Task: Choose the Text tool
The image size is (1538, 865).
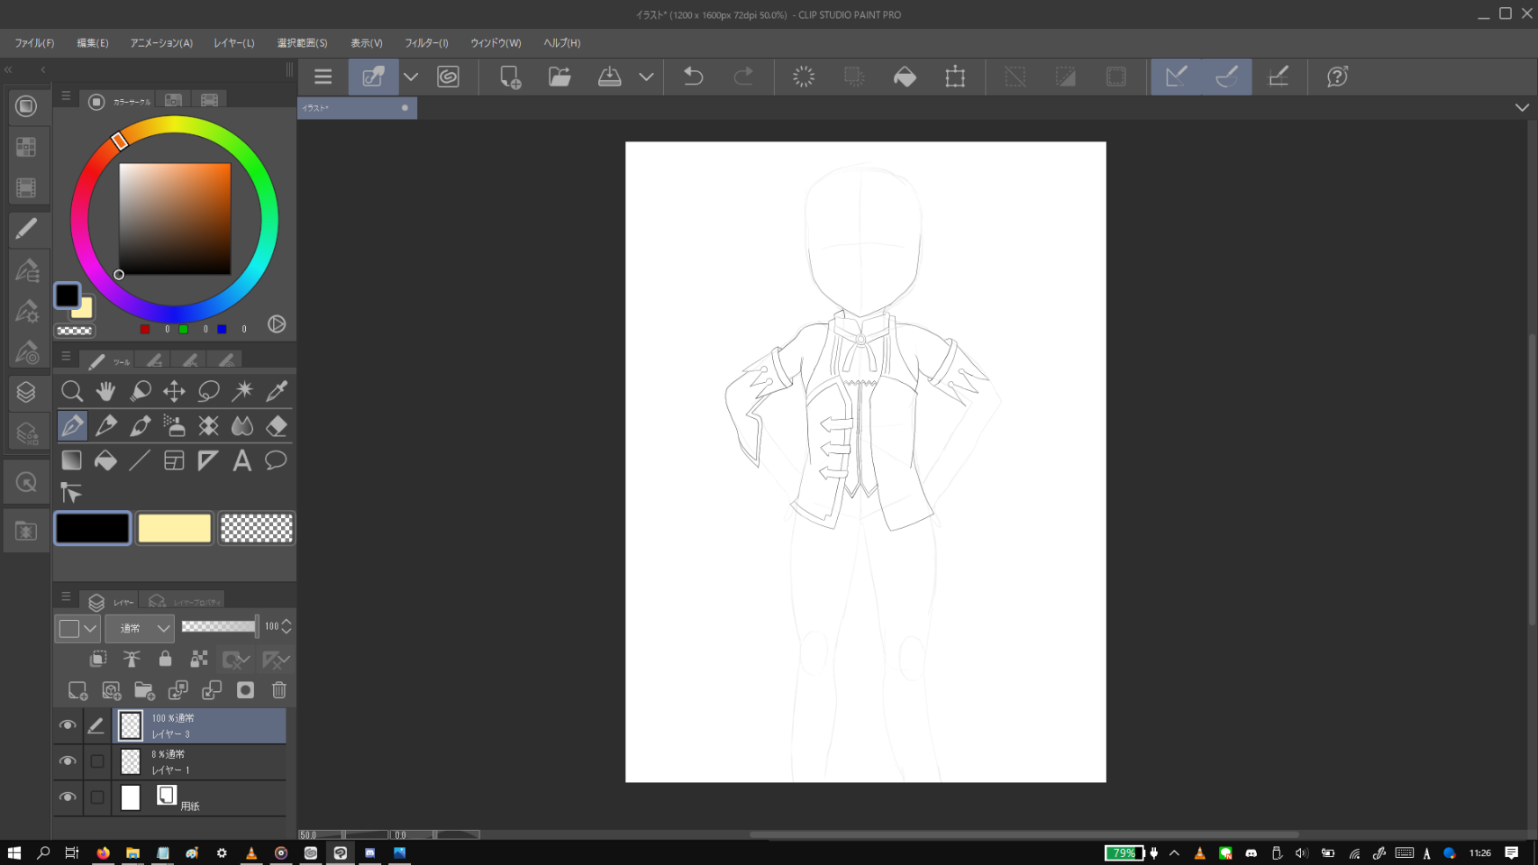Action: click(241, 460)
